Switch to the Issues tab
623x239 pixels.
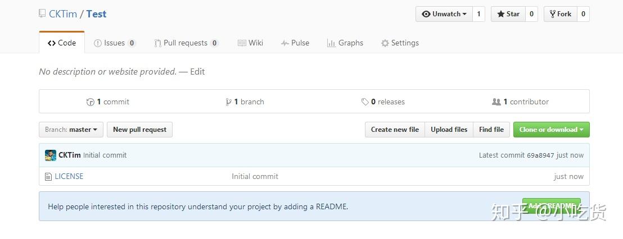(115, 43)
